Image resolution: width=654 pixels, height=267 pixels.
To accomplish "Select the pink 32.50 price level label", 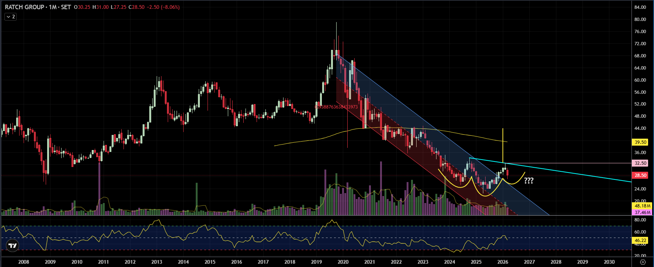I will pos(640,163).
